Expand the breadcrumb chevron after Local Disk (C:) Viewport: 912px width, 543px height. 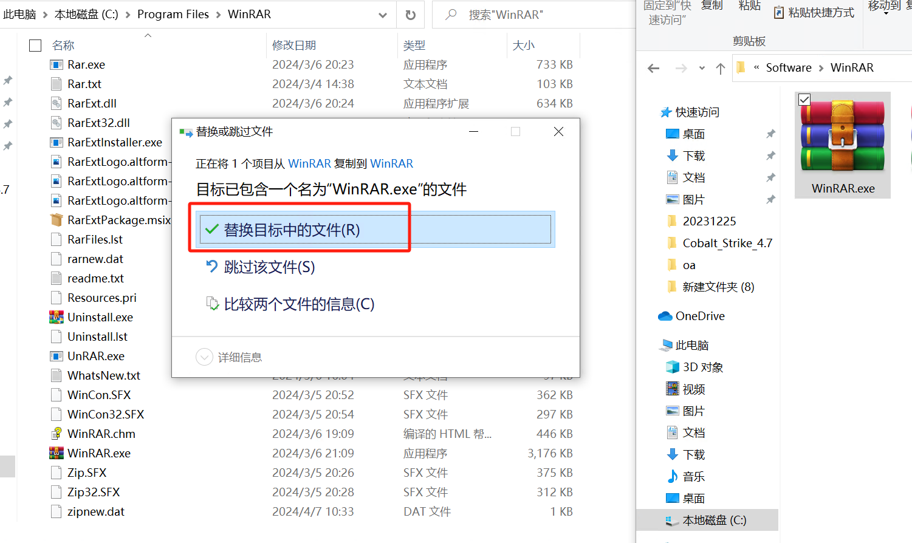(x=128, y=15)
